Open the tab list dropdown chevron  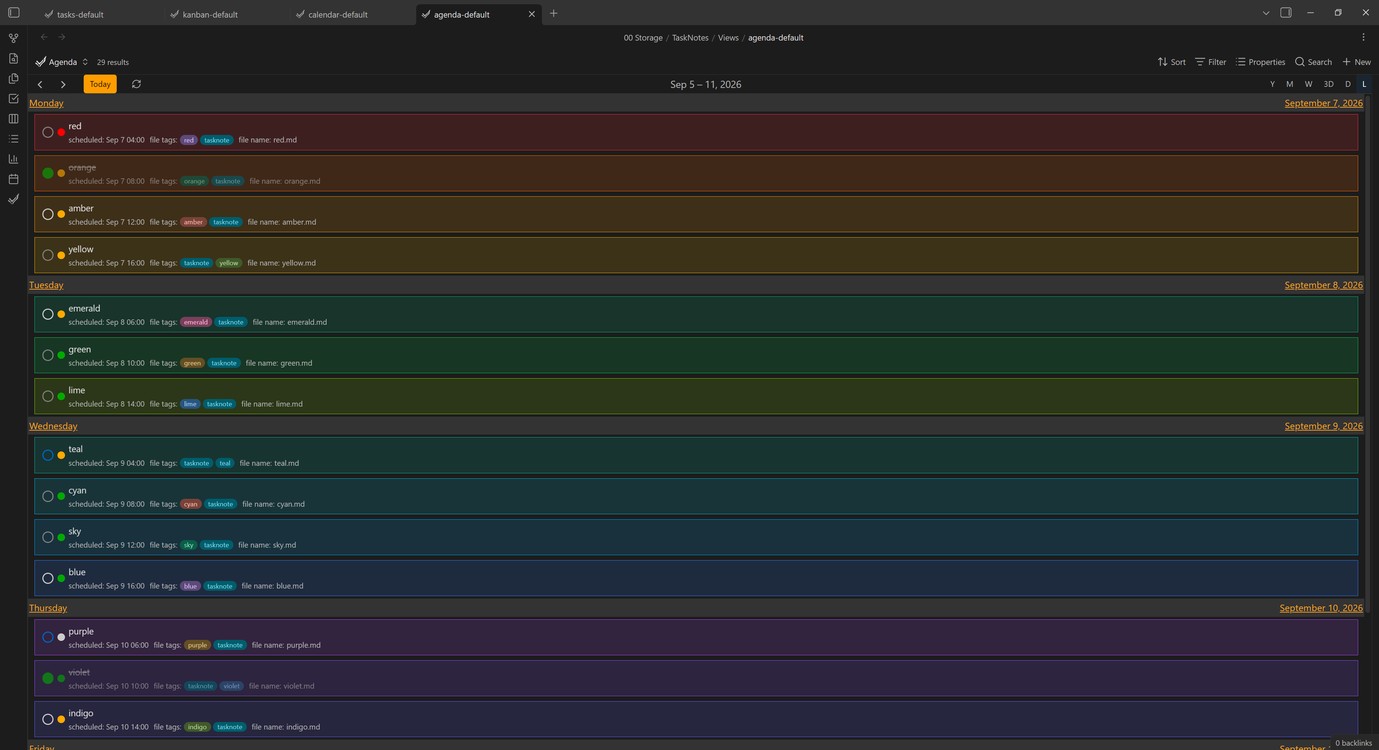(x=1266, y=13)
